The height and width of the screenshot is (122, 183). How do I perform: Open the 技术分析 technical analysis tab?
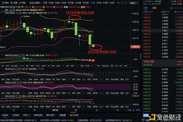pyautogui.click(x=74, y=115)
